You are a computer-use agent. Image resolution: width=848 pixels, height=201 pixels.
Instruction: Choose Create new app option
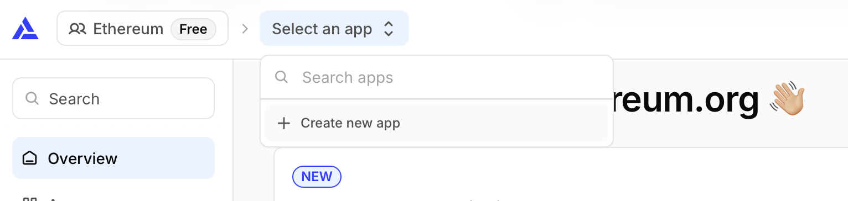click(x=437, y=123)
